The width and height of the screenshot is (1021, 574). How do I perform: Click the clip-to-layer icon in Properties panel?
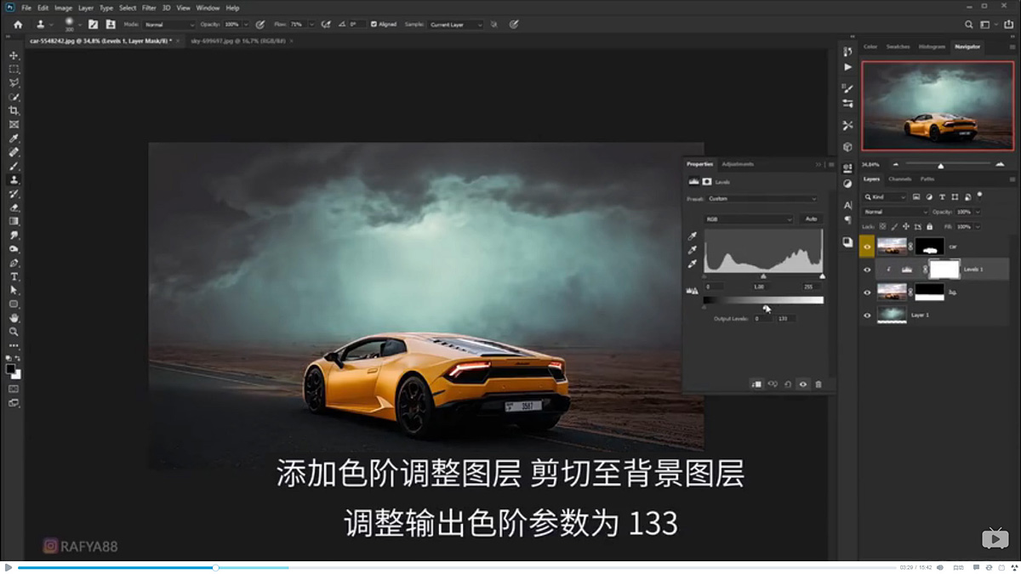757,384
